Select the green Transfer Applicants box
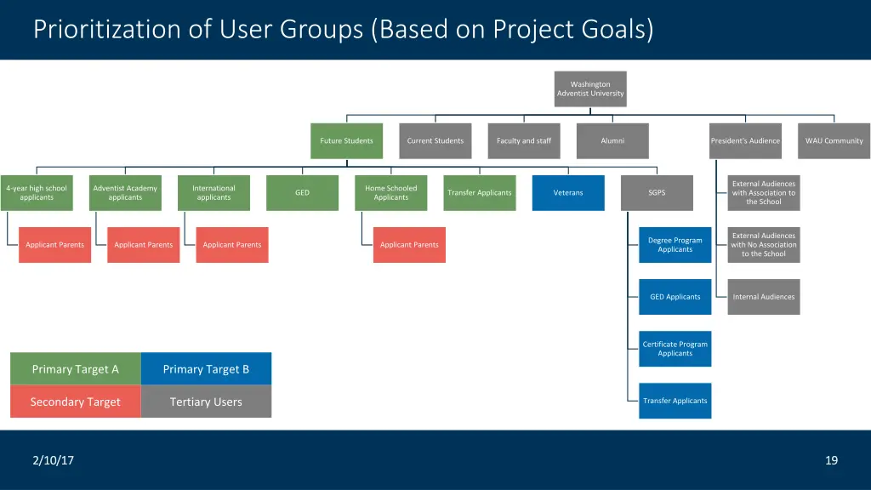This screenshot has height=490, width=871. (480, 193)
